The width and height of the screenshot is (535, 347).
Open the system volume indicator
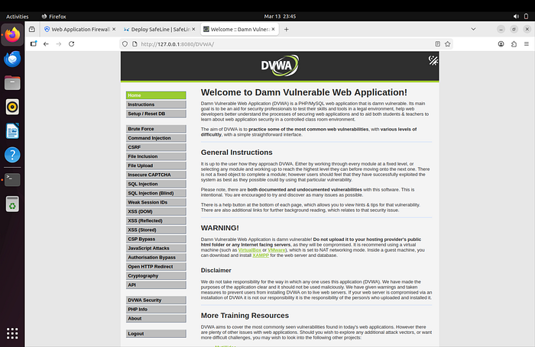516,16
